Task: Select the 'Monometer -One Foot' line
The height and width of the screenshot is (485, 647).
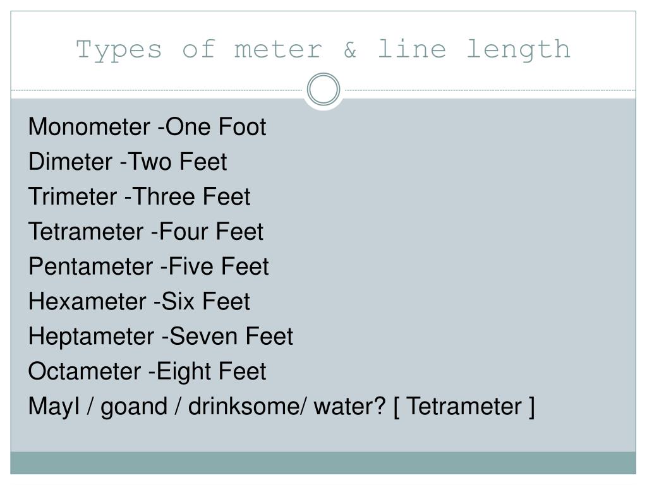Action: (147, 126)
